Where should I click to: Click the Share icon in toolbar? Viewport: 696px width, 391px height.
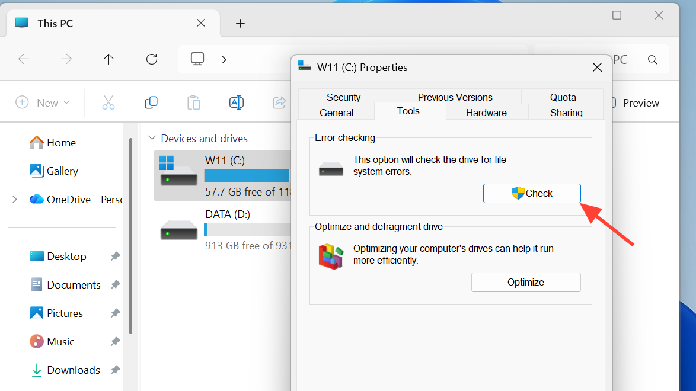pyautogui.click(x=279, y=102)
